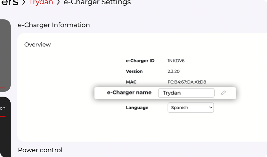Open the Trydan breadcrumb link
The height and width of the screenshot is (157, 267).
click(41, 2)
